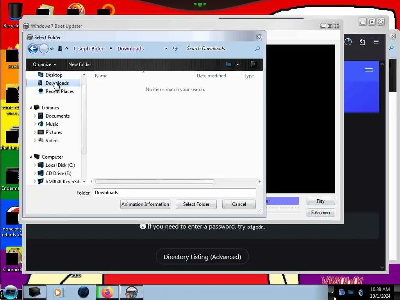Click the refresh icon in address bar
Image resolution: width=400 pixels, height=300 pixels.
tap(175, 48)
